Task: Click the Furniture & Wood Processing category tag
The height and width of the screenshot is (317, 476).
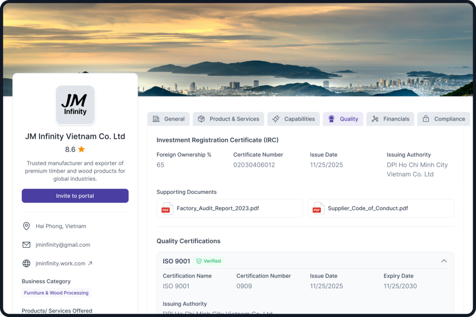Action: point(56,293)
